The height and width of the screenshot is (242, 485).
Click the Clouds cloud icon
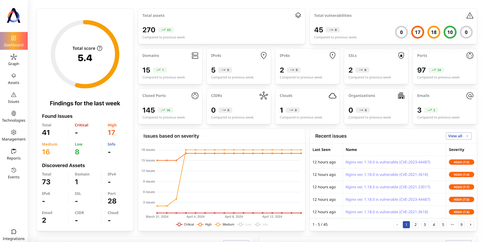pos(332,96)
